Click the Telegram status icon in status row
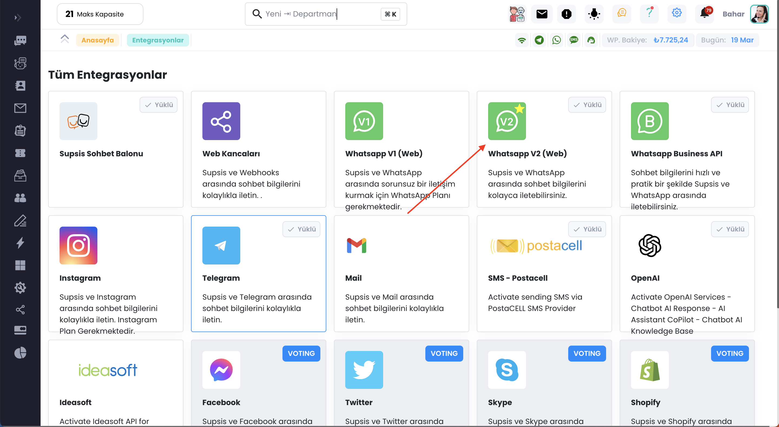The height and width of the screenshot is (427, 779). point(539,40)
